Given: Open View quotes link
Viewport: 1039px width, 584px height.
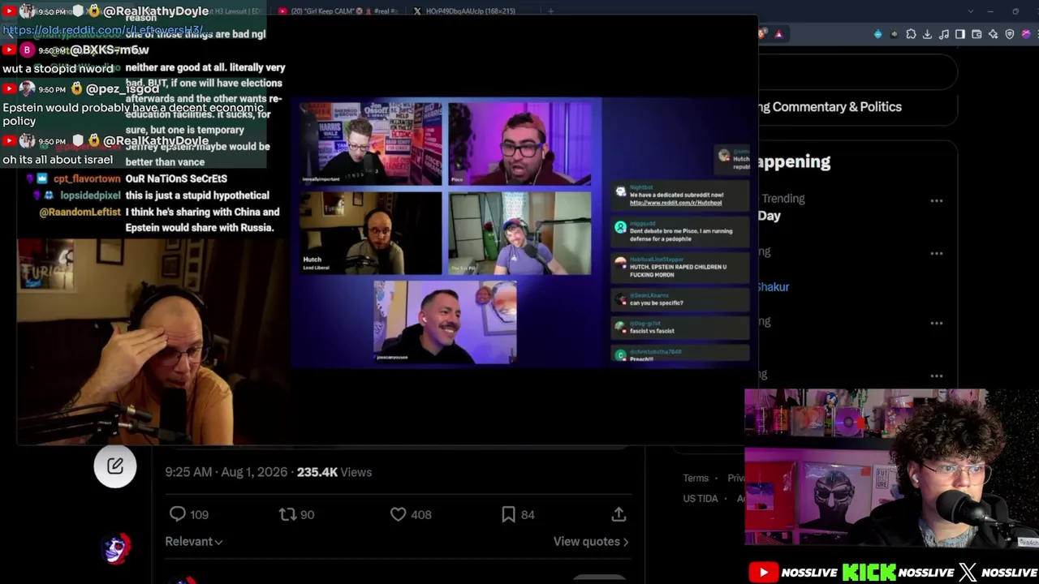Looking at the screenshot, I should point(591,542).
